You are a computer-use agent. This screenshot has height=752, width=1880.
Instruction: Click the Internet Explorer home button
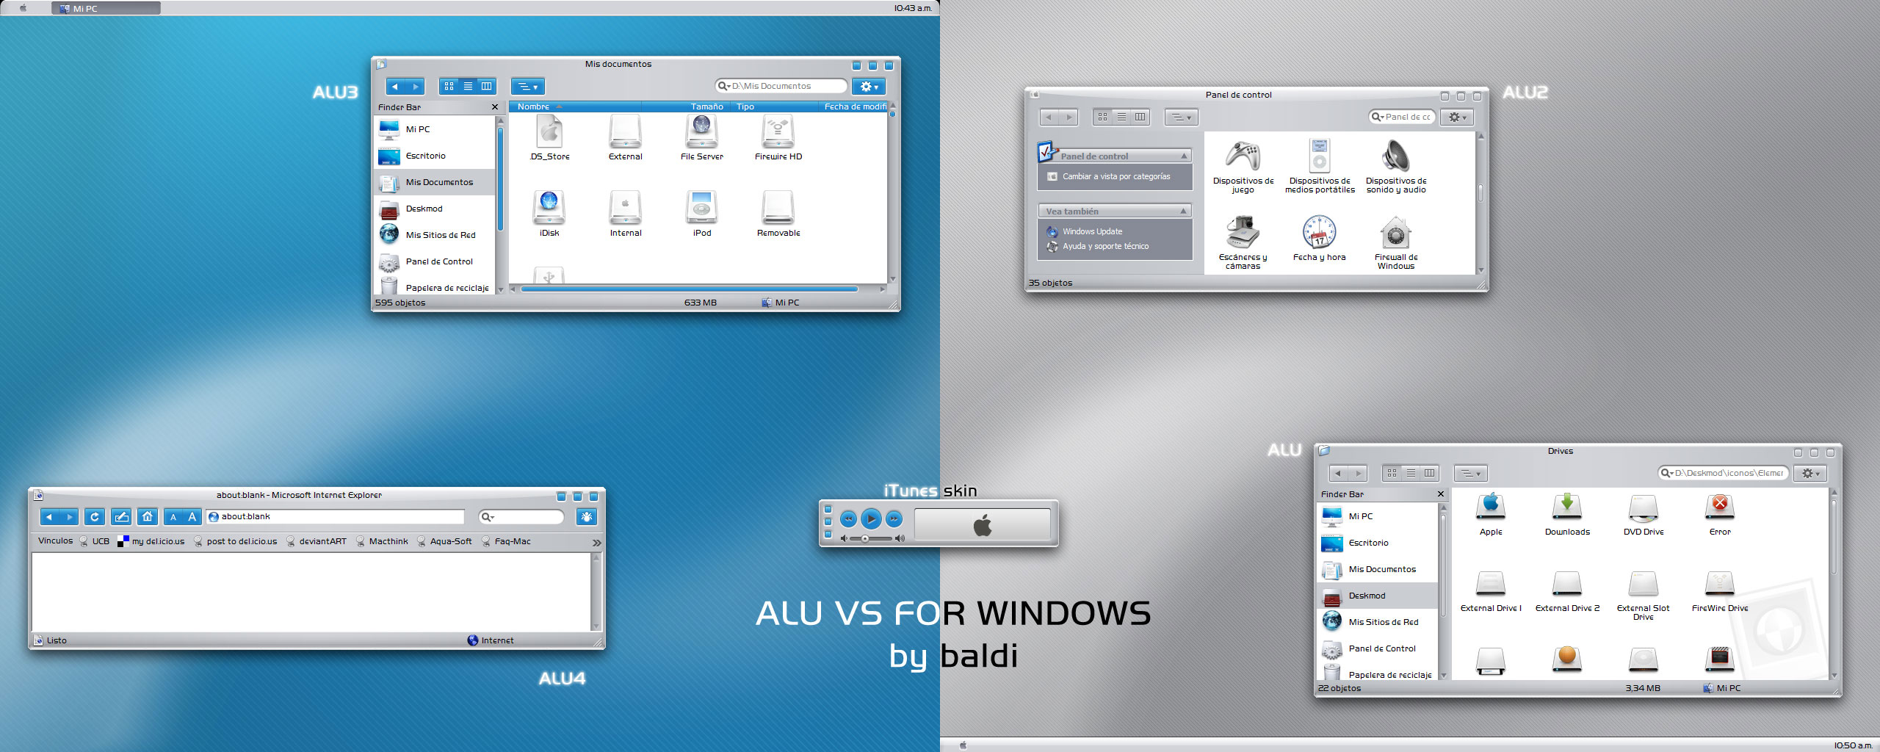(x=148, y=517)
